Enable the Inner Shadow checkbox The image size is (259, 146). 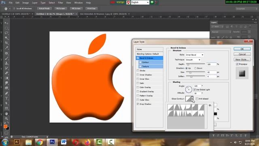tap(138, 75)
